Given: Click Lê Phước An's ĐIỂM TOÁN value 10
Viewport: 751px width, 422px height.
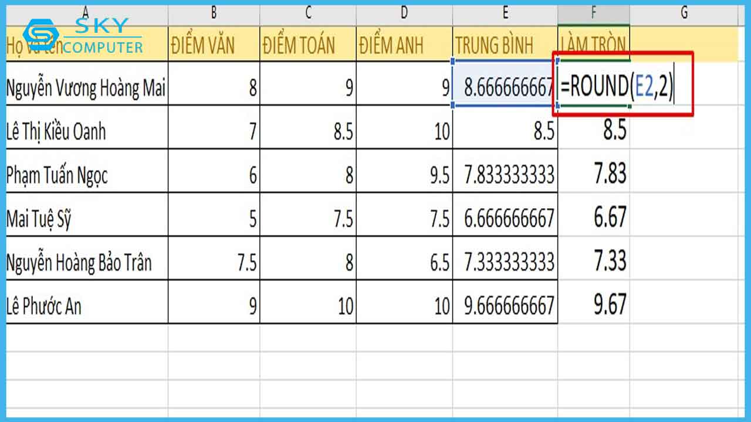Looking at the screenshot, I should click(x=308, y=301).
